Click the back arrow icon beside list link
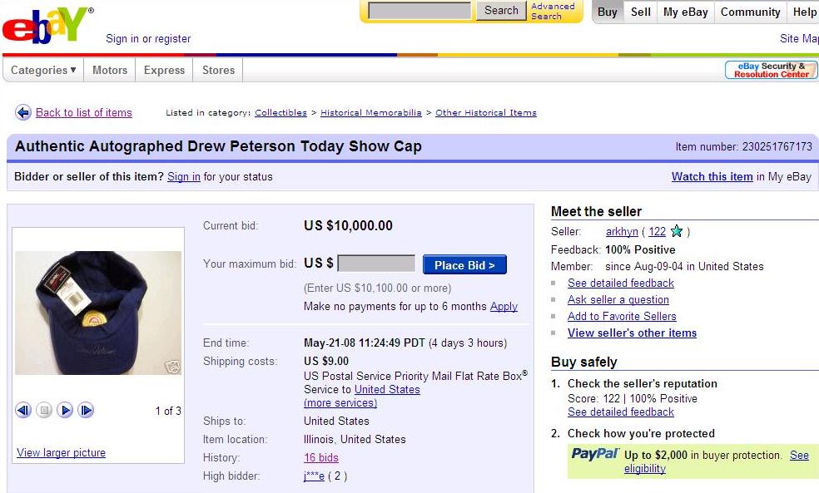Image resolution: width=819 pixels, height=493 pixels. pyautogui.click(x=23, y=112)
